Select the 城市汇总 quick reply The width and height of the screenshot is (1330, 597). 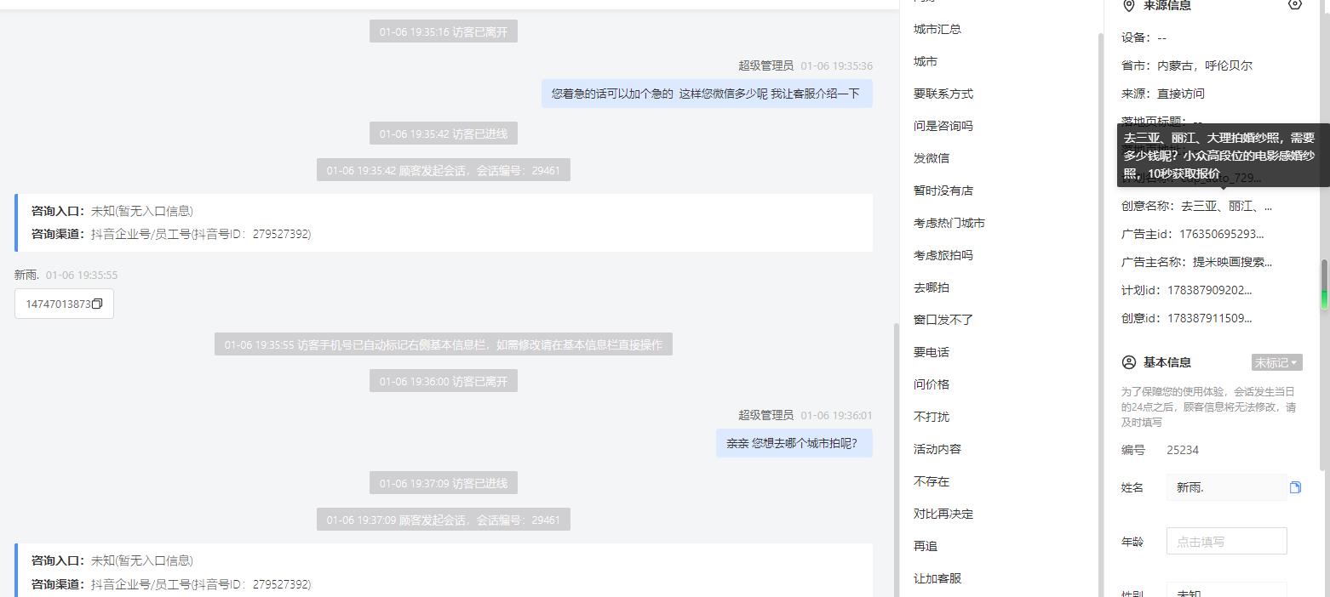[x=937, y=29]
